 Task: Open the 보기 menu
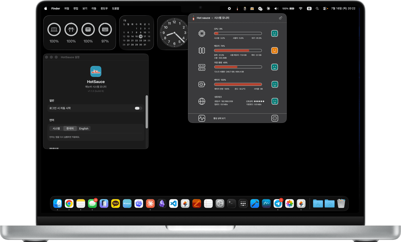pos(85,9)
